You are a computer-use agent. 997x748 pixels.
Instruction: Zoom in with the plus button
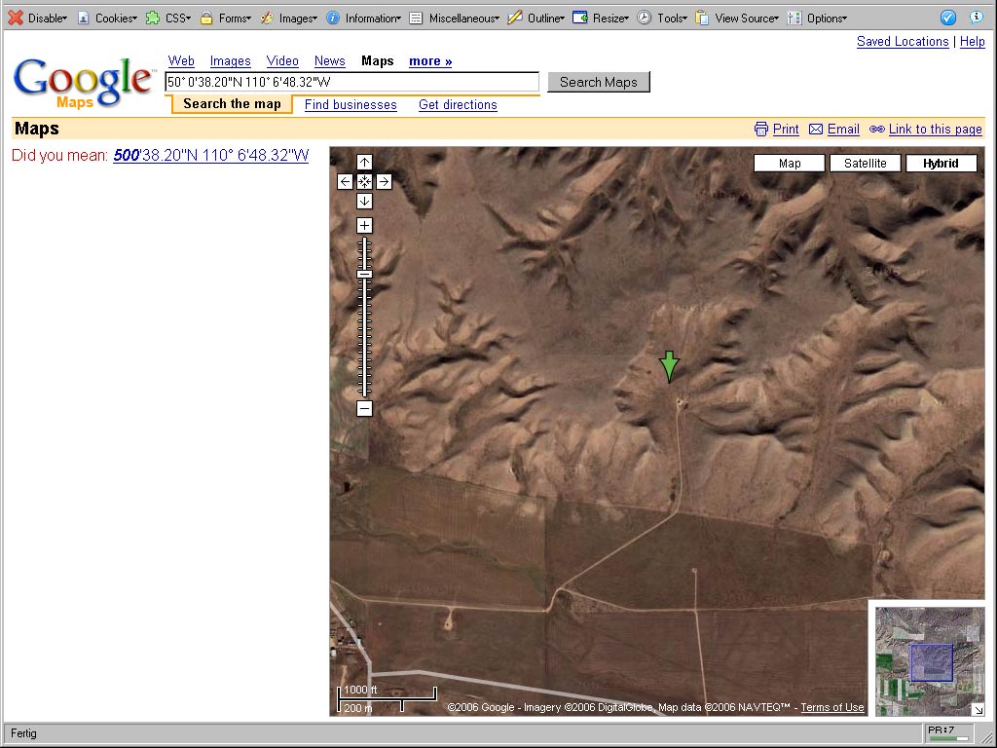tap(364, 226)
